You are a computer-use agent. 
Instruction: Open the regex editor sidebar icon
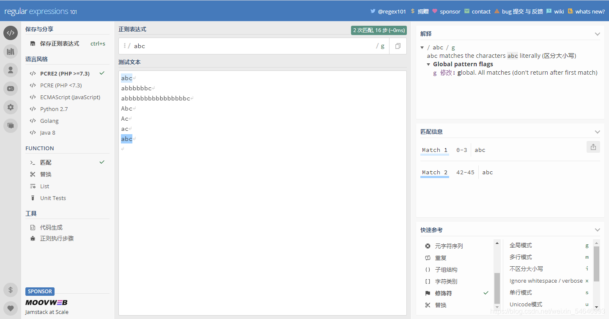[x=11, y=33]
